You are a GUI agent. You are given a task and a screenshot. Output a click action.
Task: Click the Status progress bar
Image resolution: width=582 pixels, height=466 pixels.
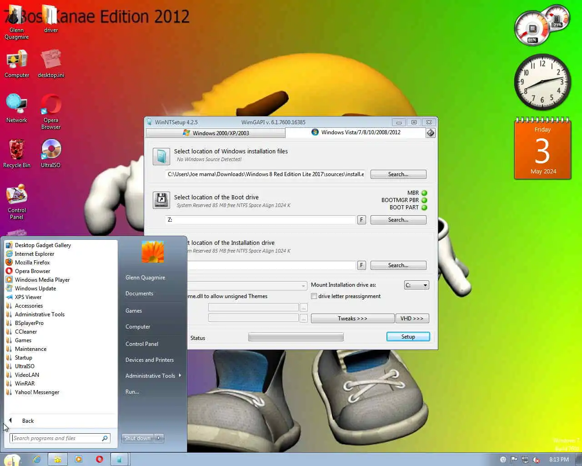pyautogui.click(x=296, y=337)
